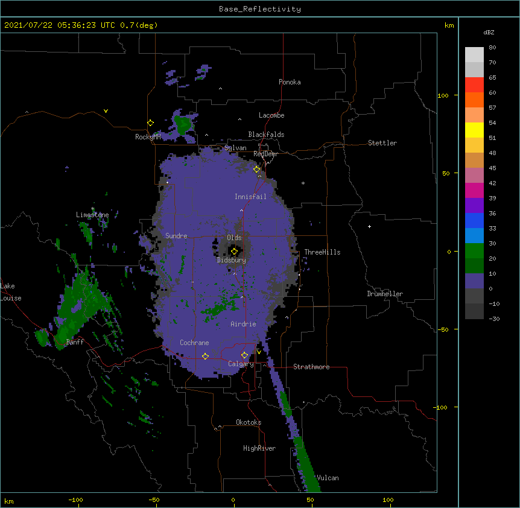Select the dark gray -10 dBZ swatch
Image resolution: width=520 pixels, height=508 pixels.
pos(474,311)
